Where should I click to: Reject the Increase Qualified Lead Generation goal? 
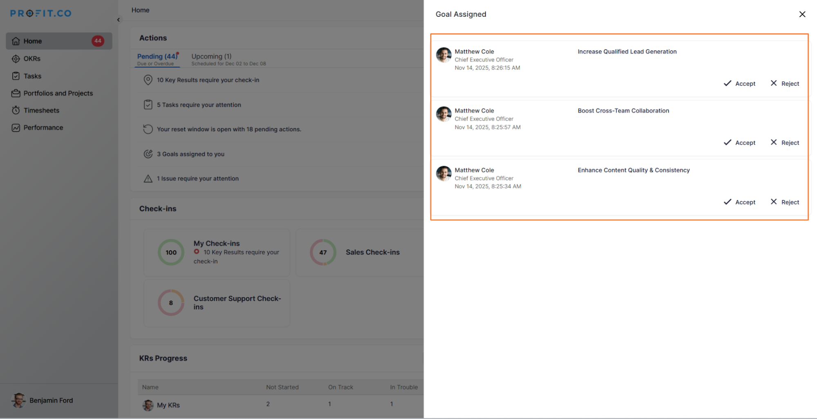tap(785, 83)
